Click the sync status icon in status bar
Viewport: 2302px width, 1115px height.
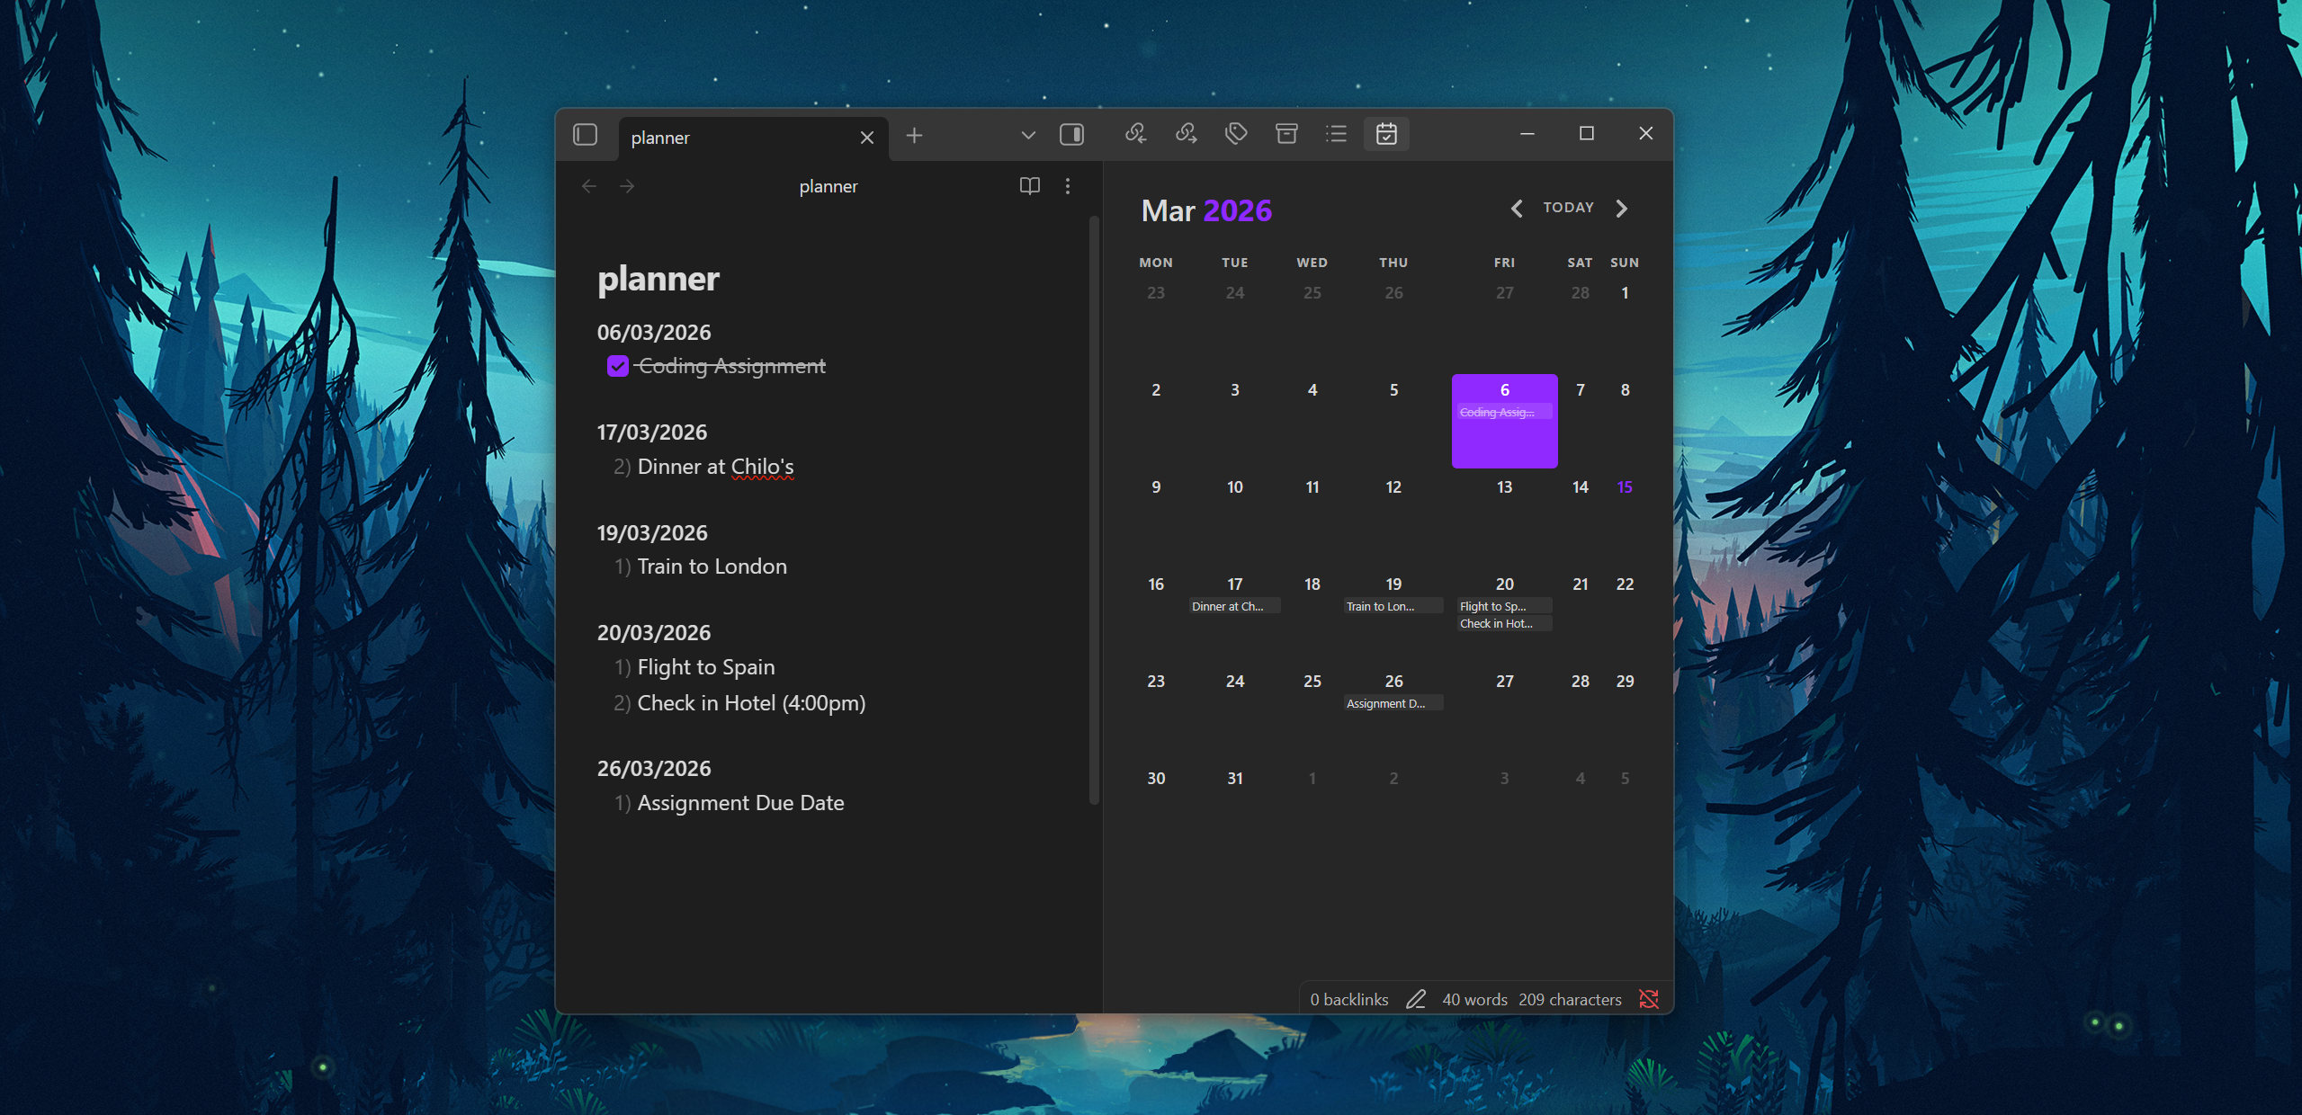coord(1648,999)
